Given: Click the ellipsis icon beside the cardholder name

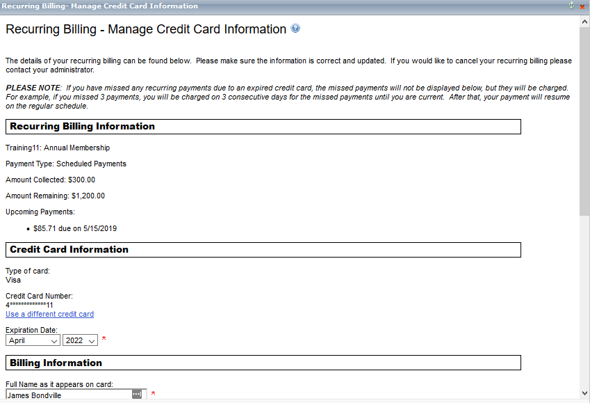Looking at the screenshot, I should 136,394.
